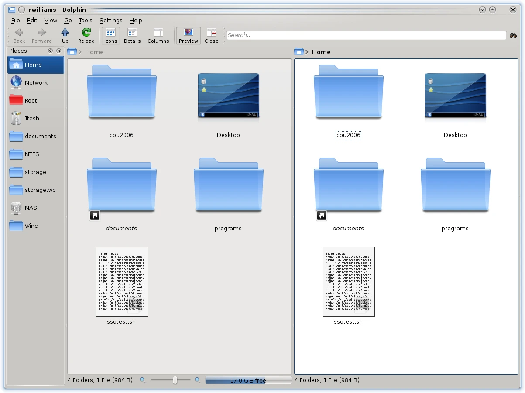Click right pane status text

coord(327,380)
